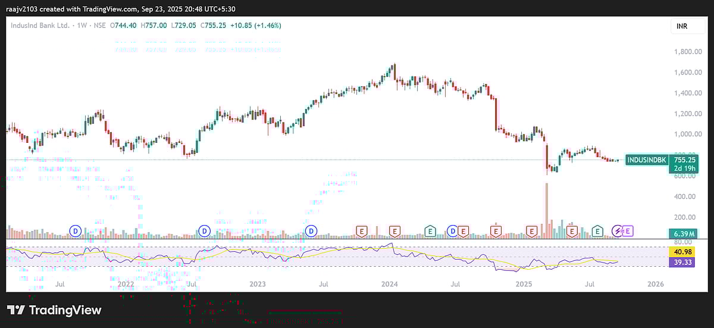Click the 6.39 M volume label
This screenshot has height=328, width=714.
[683, 233]
